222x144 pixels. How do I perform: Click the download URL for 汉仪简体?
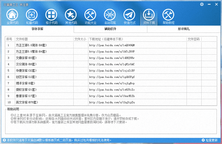[112, 64]
